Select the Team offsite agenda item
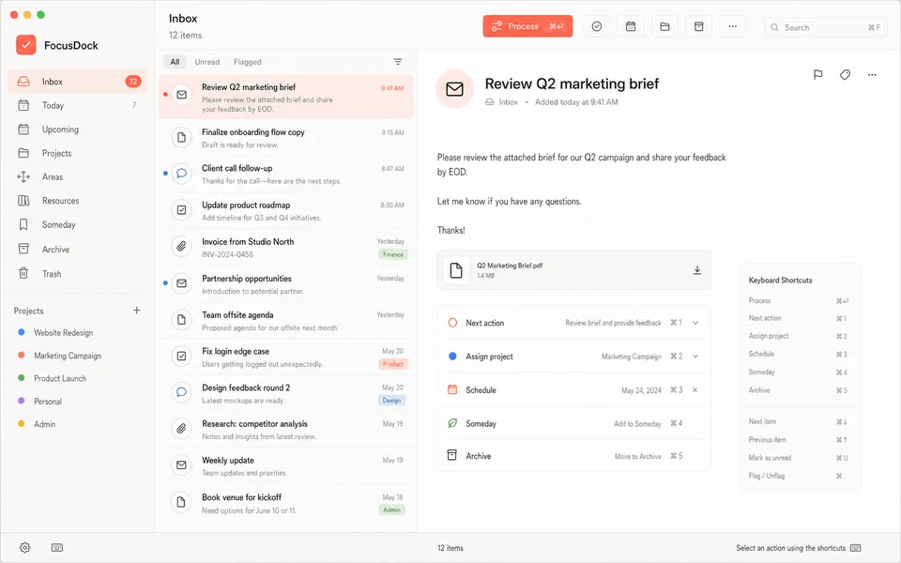 [x=285, y=321]
